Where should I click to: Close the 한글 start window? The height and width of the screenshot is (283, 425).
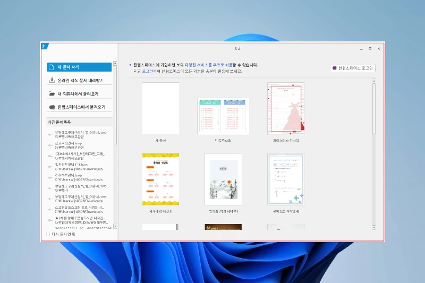(379, 49)
